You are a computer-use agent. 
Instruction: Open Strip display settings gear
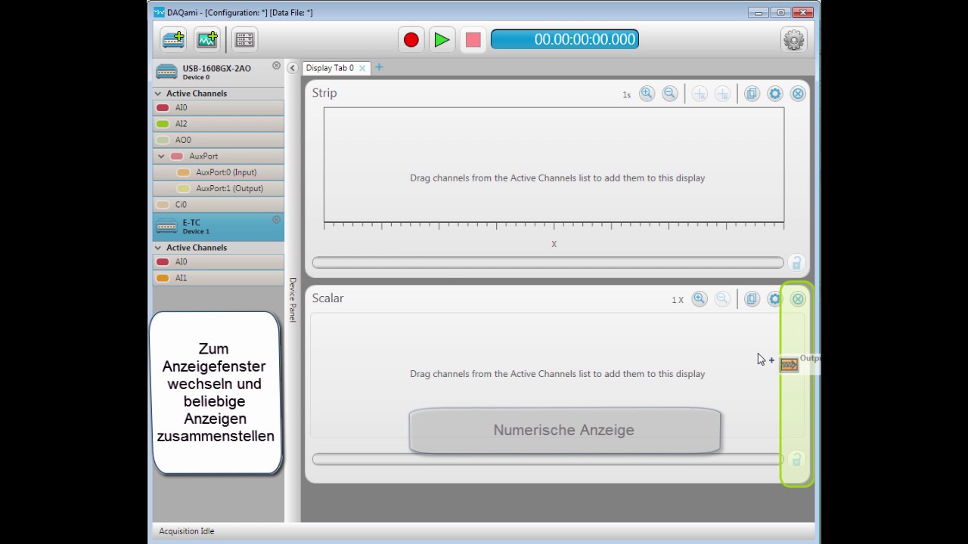(x=774, y=94)
